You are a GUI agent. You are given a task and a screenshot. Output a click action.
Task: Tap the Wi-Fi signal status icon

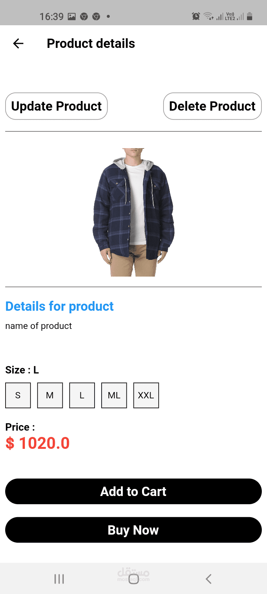pos(209,16)
